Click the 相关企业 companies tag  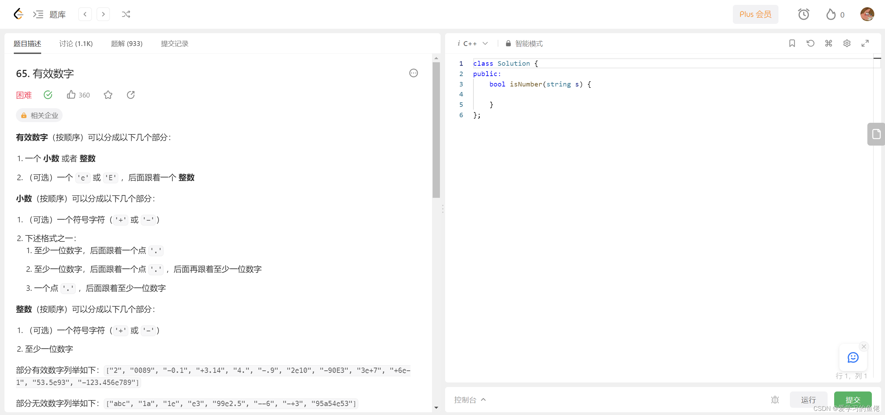pos(39,116)
